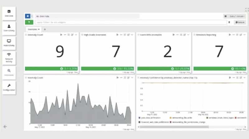Open the Anomalies sidebar search item
This screenshot has width=249, height=139.
pos(9,72)
